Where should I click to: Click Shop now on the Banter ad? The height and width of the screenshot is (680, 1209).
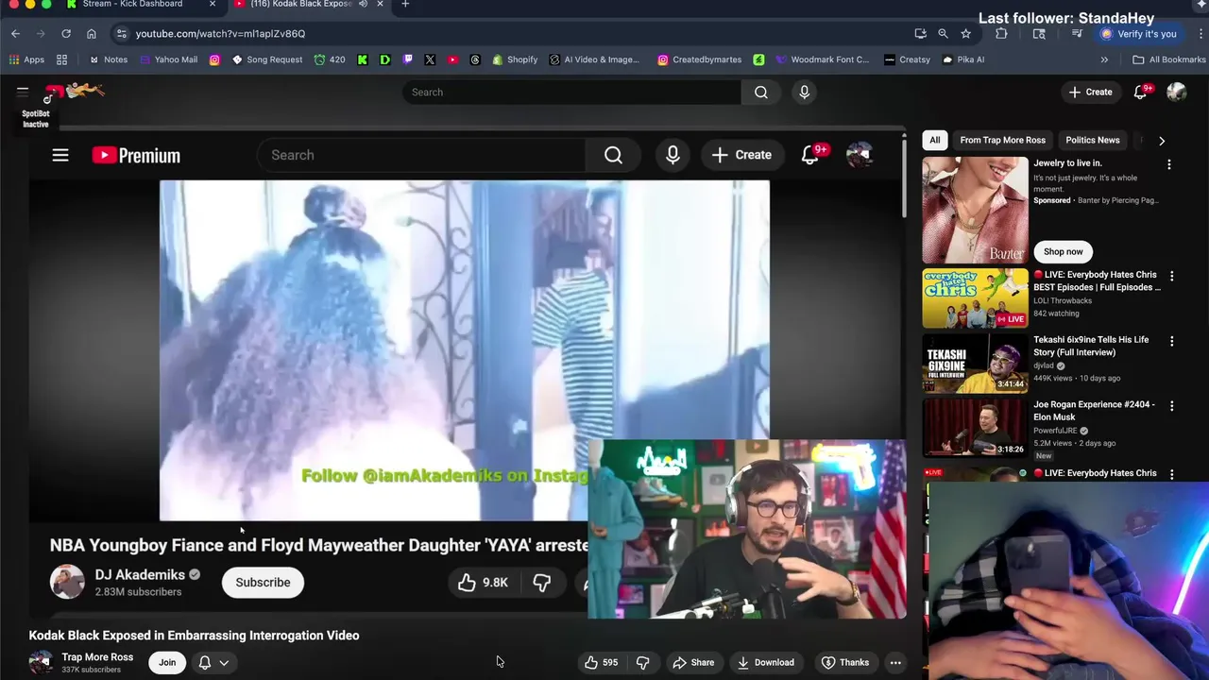coord(1064,251)
